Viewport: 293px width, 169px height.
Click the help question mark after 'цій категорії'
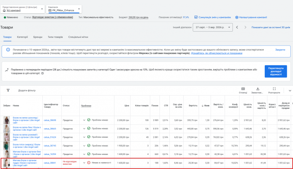click(42, 73)
